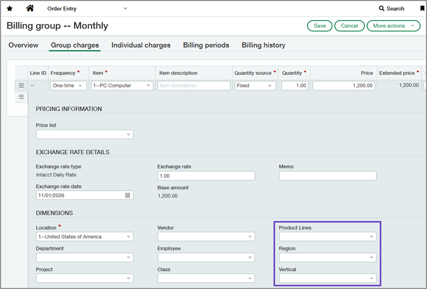
Task: Open the Billing history tab
Action: pyautogui.click(x=263, y=45)
